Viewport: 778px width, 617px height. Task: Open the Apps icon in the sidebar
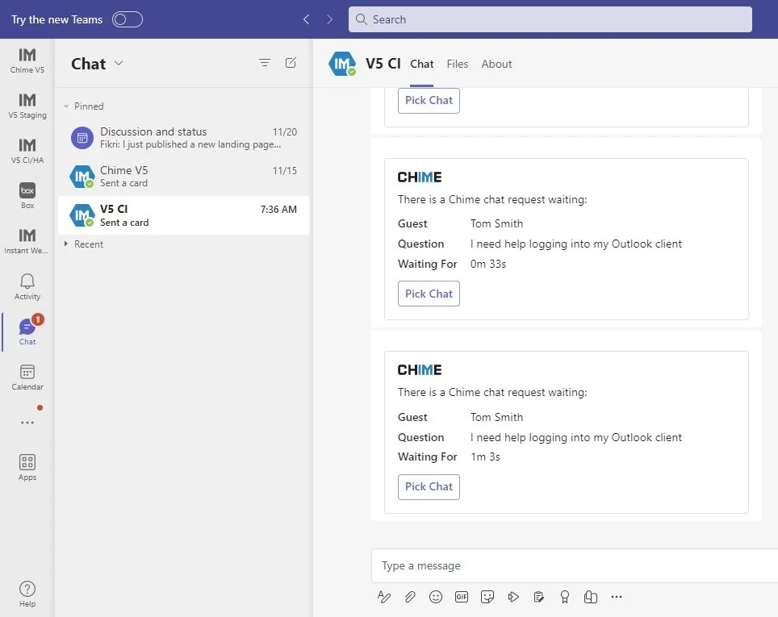tap(27, 465)
